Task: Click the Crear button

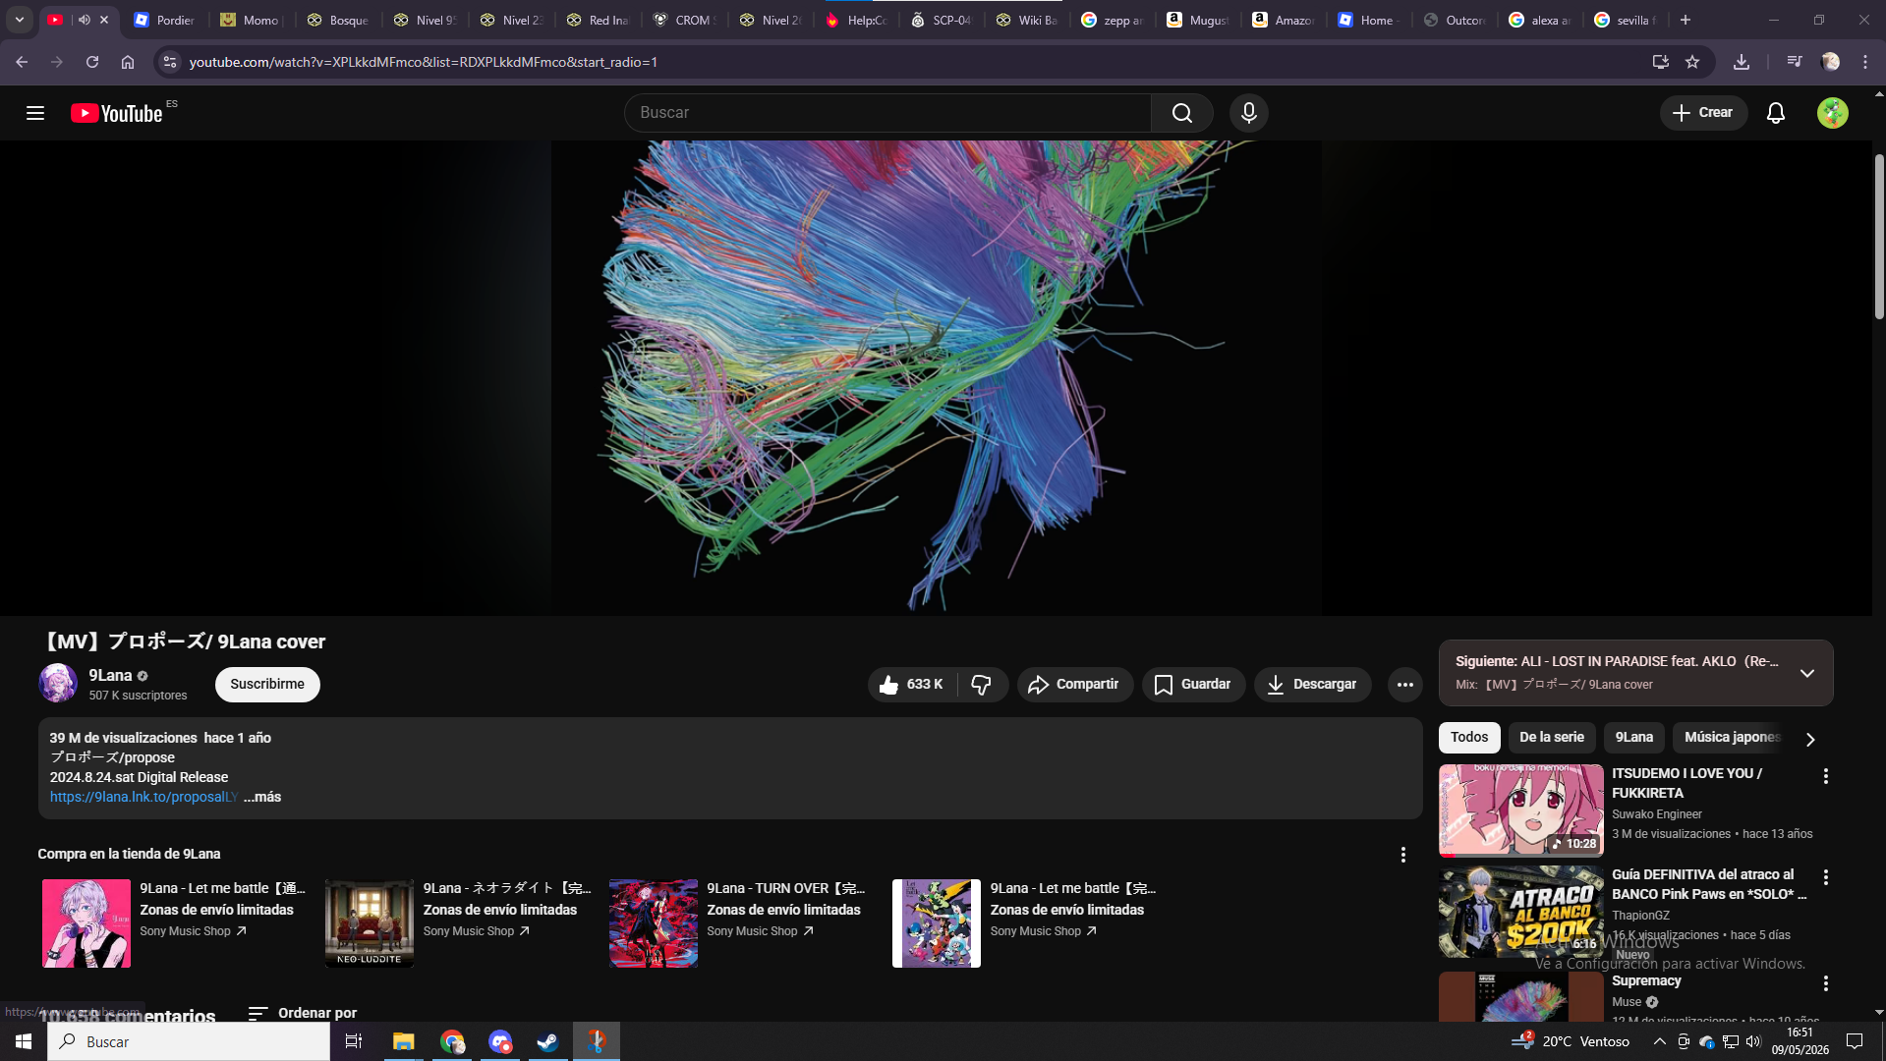Action: coord(1703,113)
